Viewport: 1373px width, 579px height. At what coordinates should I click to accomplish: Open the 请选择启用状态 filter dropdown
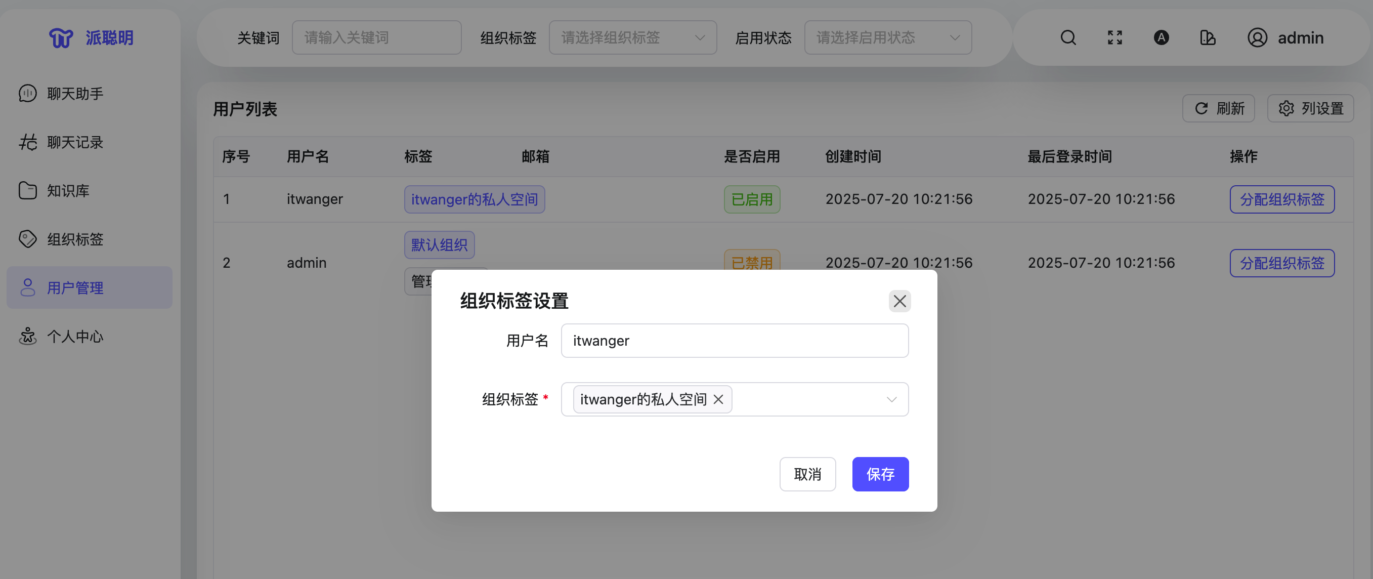[887, 38]
